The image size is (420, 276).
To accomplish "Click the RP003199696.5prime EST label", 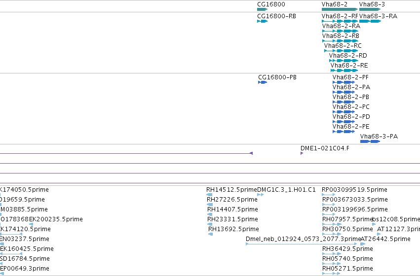I will click(355, 209).
